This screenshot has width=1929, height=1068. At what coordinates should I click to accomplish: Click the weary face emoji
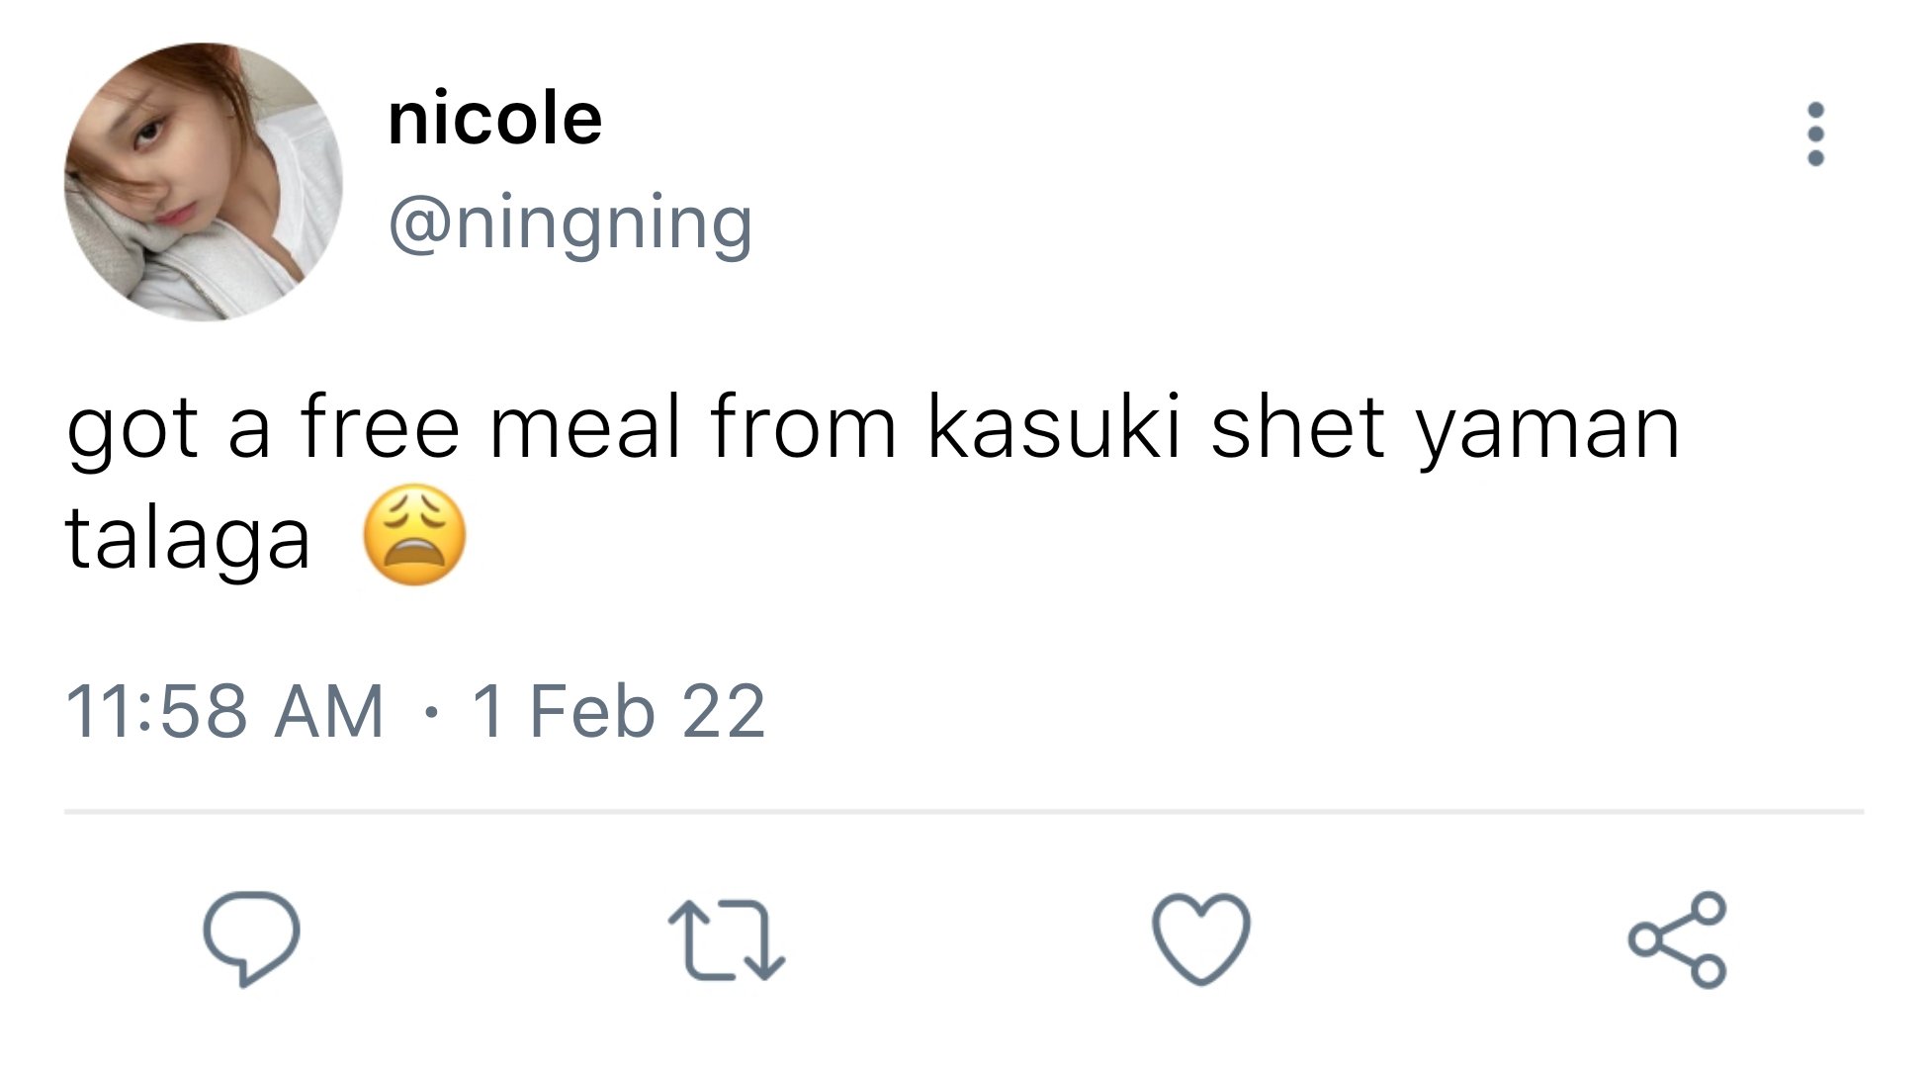414,535
